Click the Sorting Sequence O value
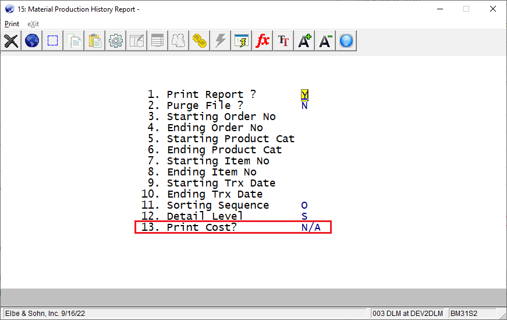Screen dimensions: 507x320 304,205
